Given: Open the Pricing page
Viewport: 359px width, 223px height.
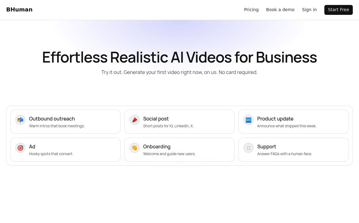Looking at the screenshot, I should click(x=251, y=10).
